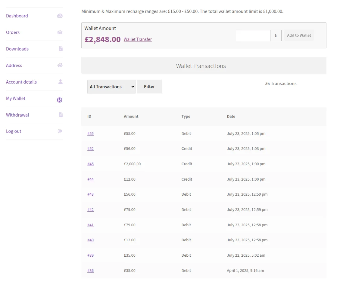This screenshot has width=340, height=284.
Task: Open the Wallet Transfer link
Action: point(138,39)
